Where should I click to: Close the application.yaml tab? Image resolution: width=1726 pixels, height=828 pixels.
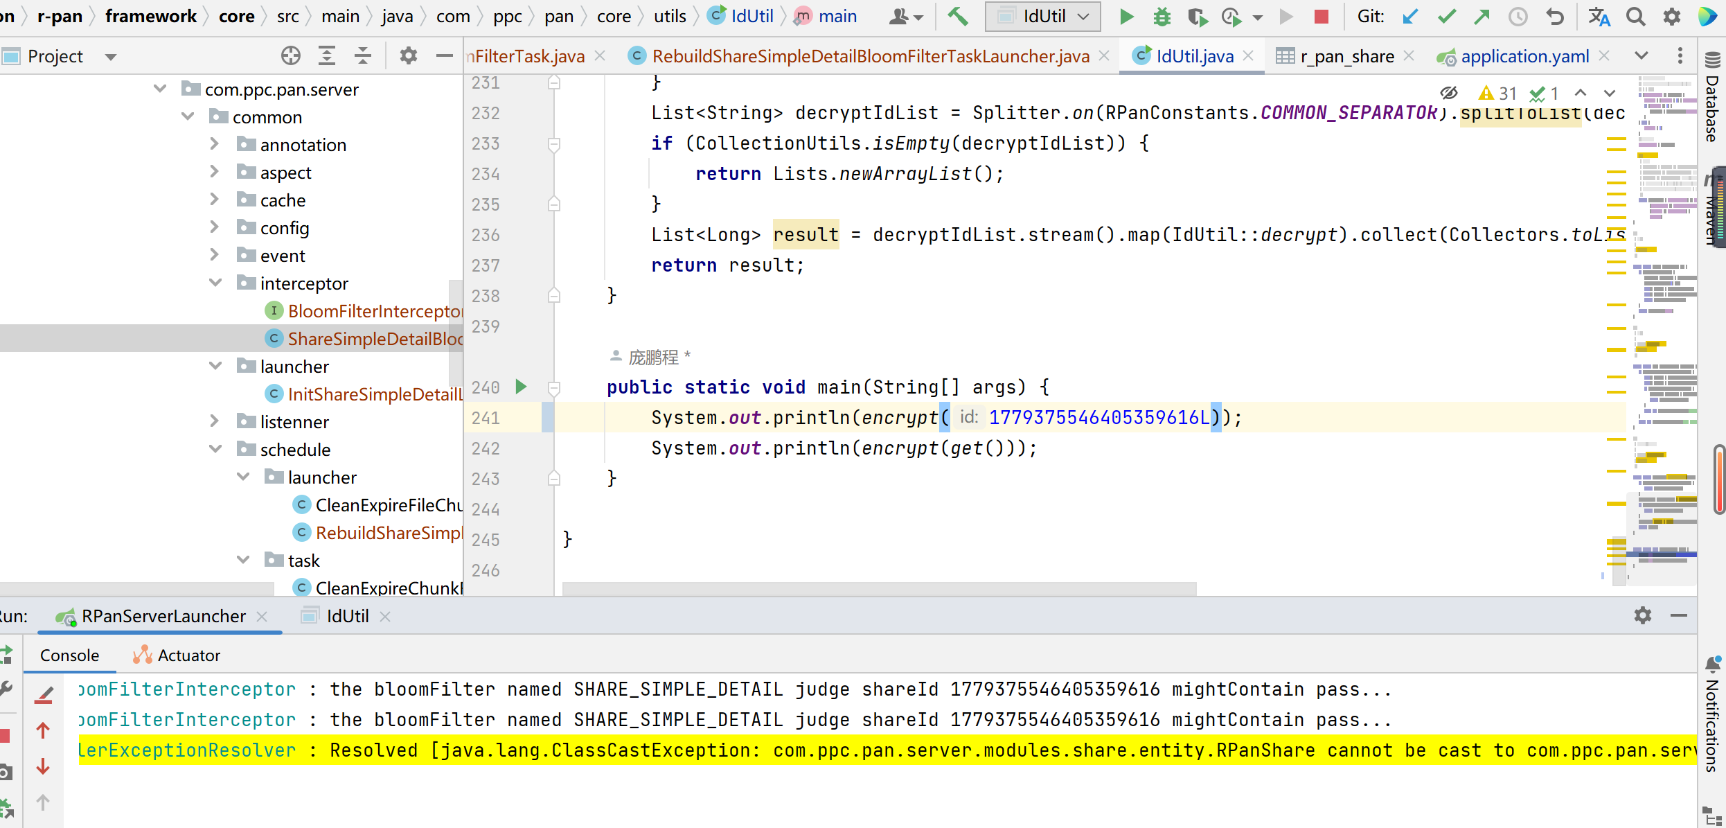click(1605, 56)
